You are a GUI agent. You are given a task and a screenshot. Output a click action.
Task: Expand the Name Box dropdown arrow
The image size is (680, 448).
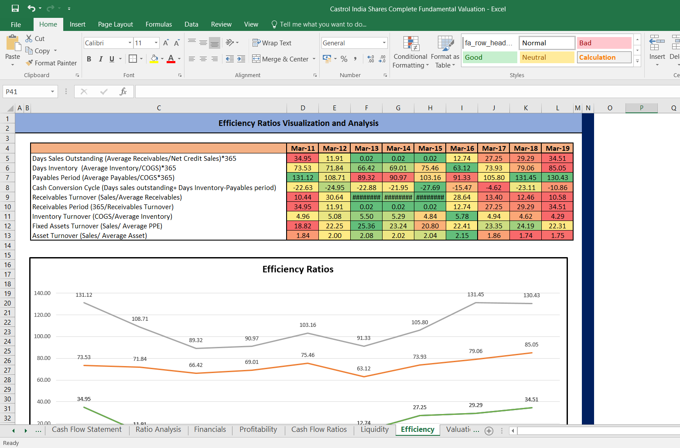pos(52,92)
